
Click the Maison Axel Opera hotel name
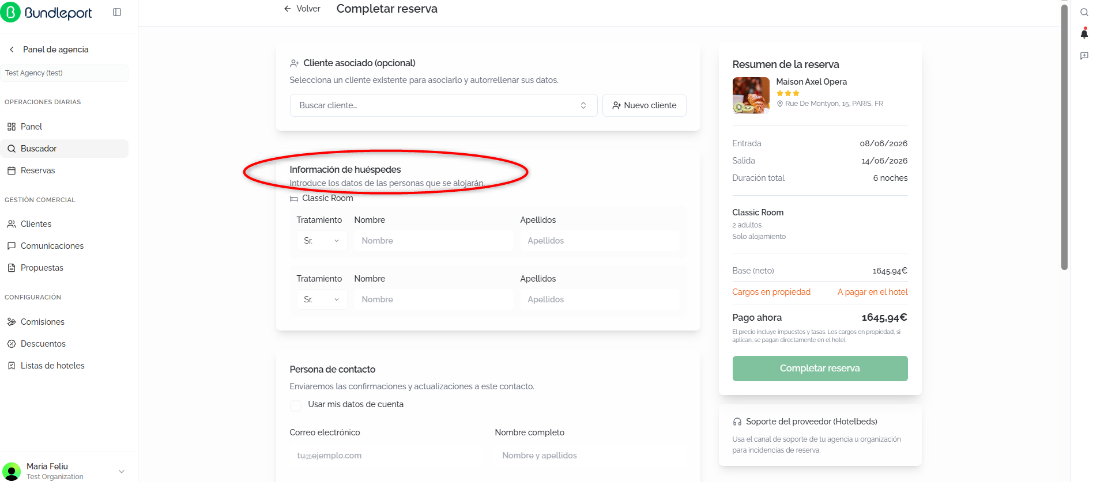(x=811, y=82)
